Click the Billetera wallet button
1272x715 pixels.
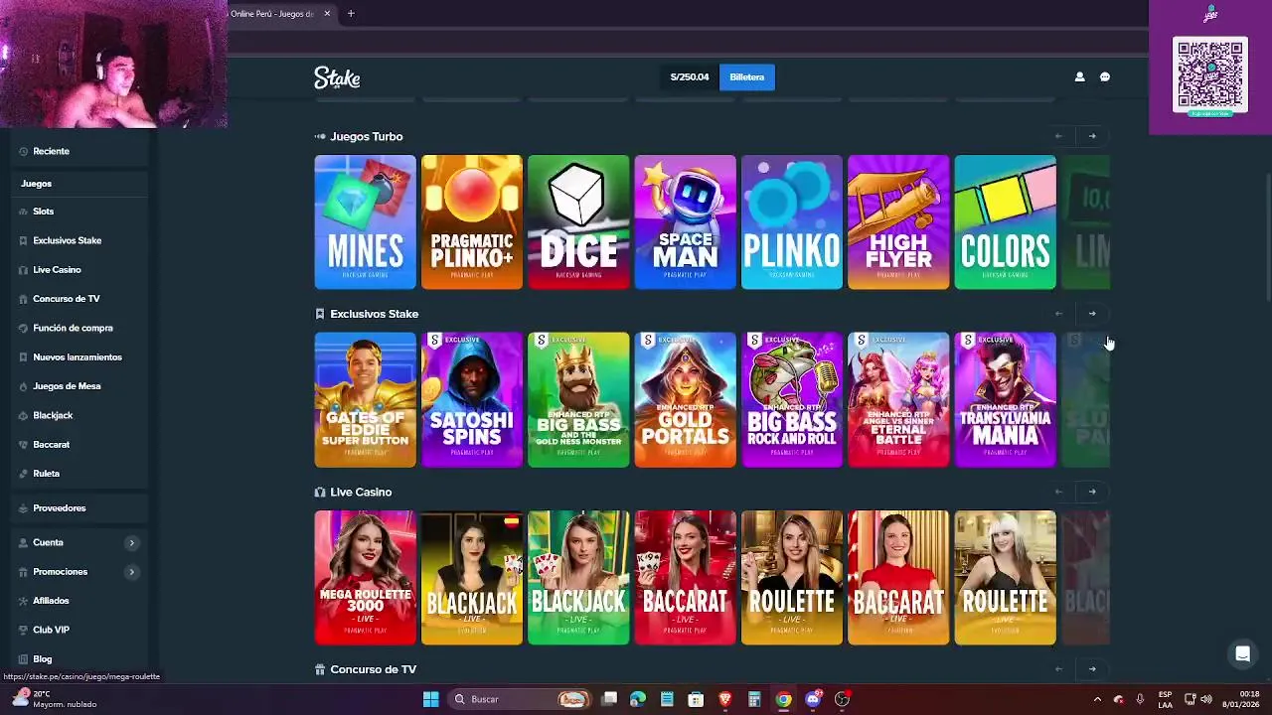[747, 77]
